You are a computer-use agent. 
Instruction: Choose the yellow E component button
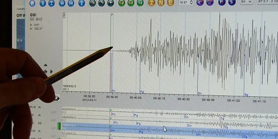coord(170,3)
